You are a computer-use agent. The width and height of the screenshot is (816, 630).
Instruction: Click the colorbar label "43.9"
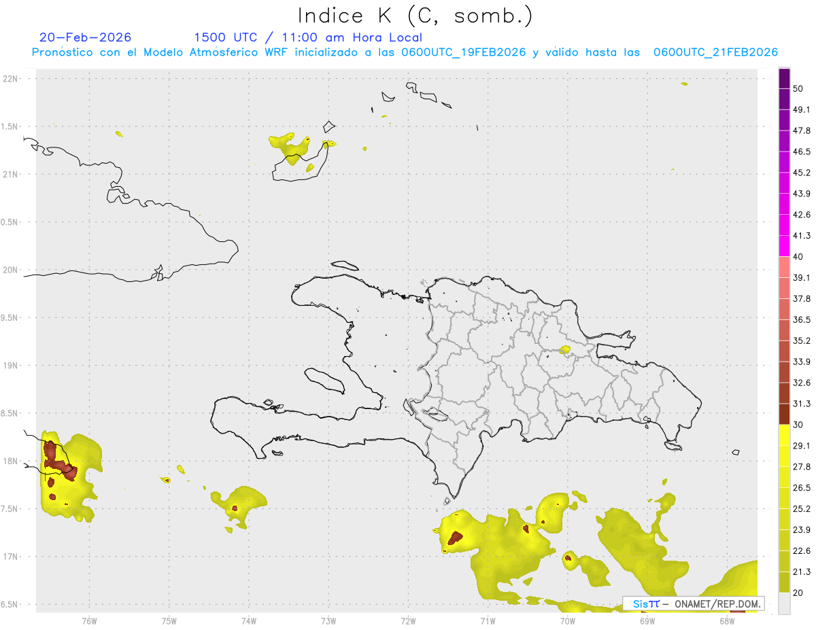802,194
